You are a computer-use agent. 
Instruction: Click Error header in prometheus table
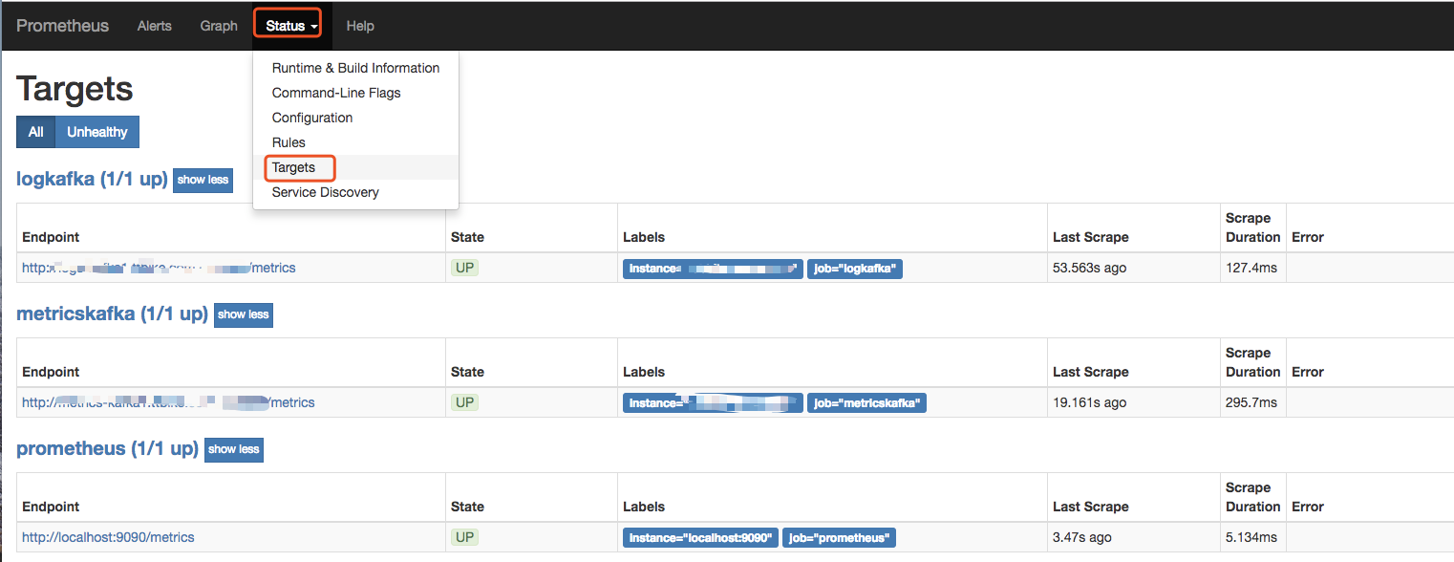coord(1308,507)
